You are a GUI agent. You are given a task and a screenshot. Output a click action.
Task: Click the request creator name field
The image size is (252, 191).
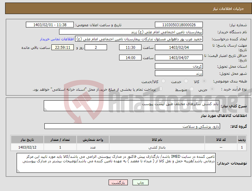(139, 39)
